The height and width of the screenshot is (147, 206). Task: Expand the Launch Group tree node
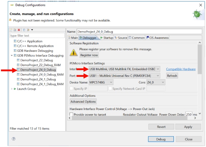click(12, 89)
